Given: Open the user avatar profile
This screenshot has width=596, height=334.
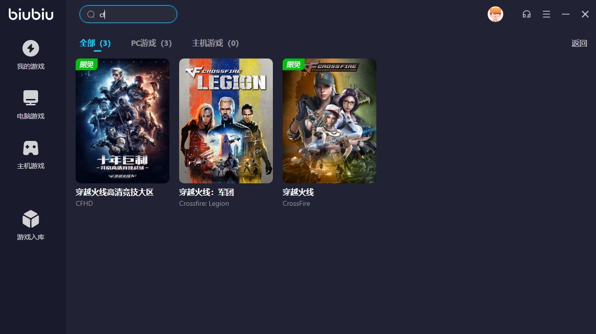Looking at the screenshot, I should click(x=495, y=14).
